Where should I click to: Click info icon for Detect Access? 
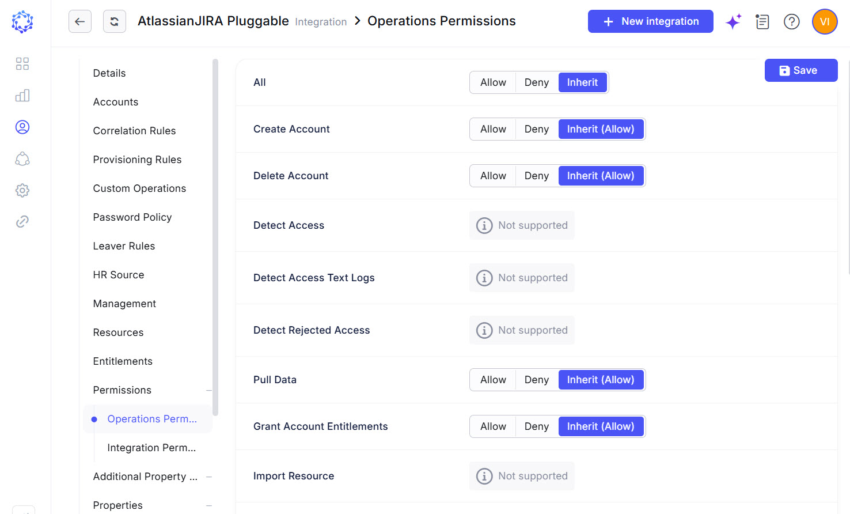484,225
